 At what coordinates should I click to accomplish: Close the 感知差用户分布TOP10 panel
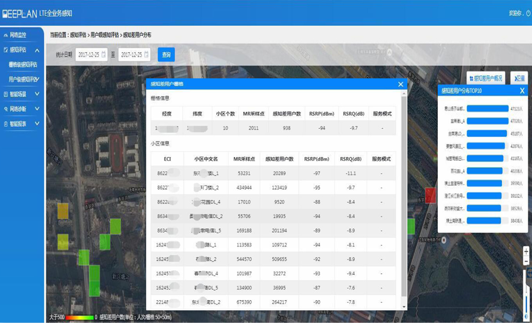pos(522,91)
